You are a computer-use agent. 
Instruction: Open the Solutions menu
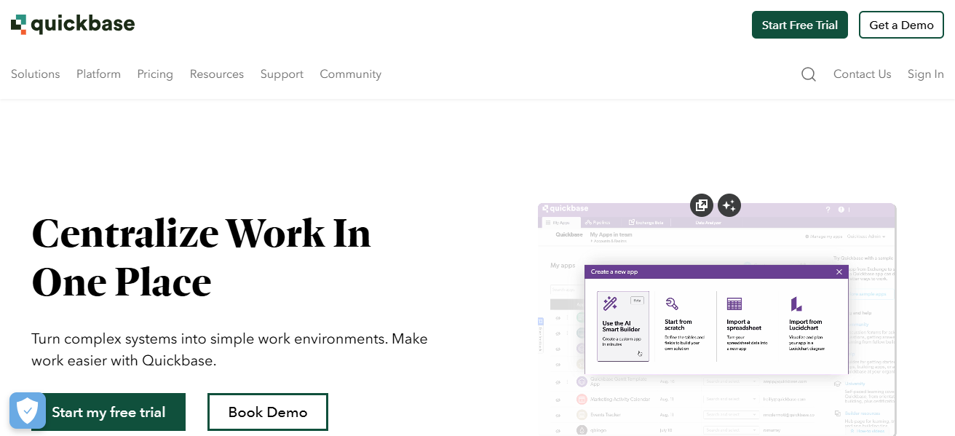(36, 74)
